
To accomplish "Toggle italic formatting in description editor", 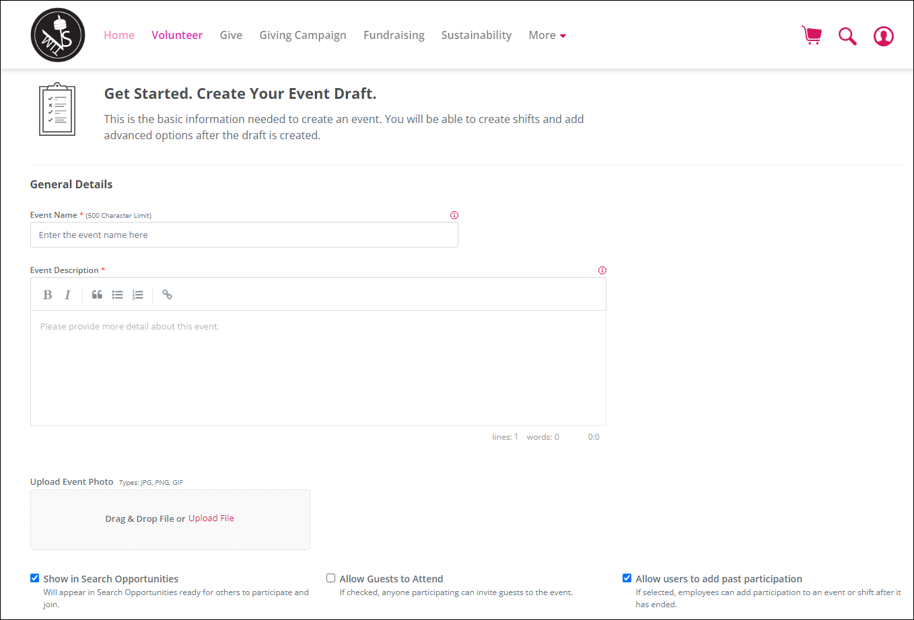I will click(67, 295).
